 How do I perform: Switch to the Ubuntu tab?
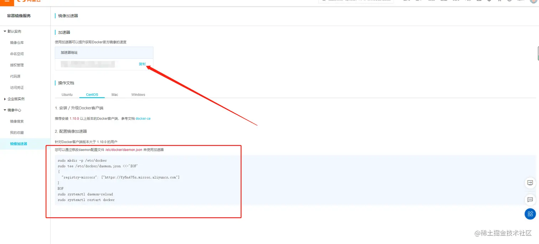(x=67, y=95)
